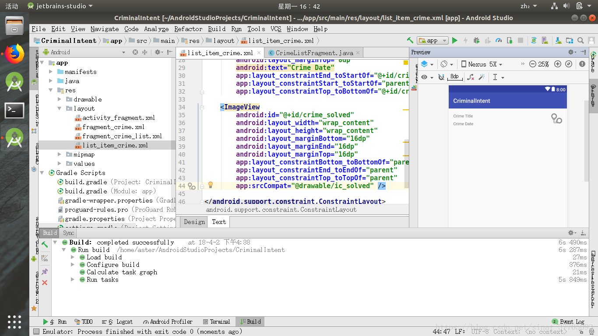The height and width of the screenshot is (336, 598).
Task: Open fragment_crime_list.xml in the tree
Action: [x=122, y=136]
